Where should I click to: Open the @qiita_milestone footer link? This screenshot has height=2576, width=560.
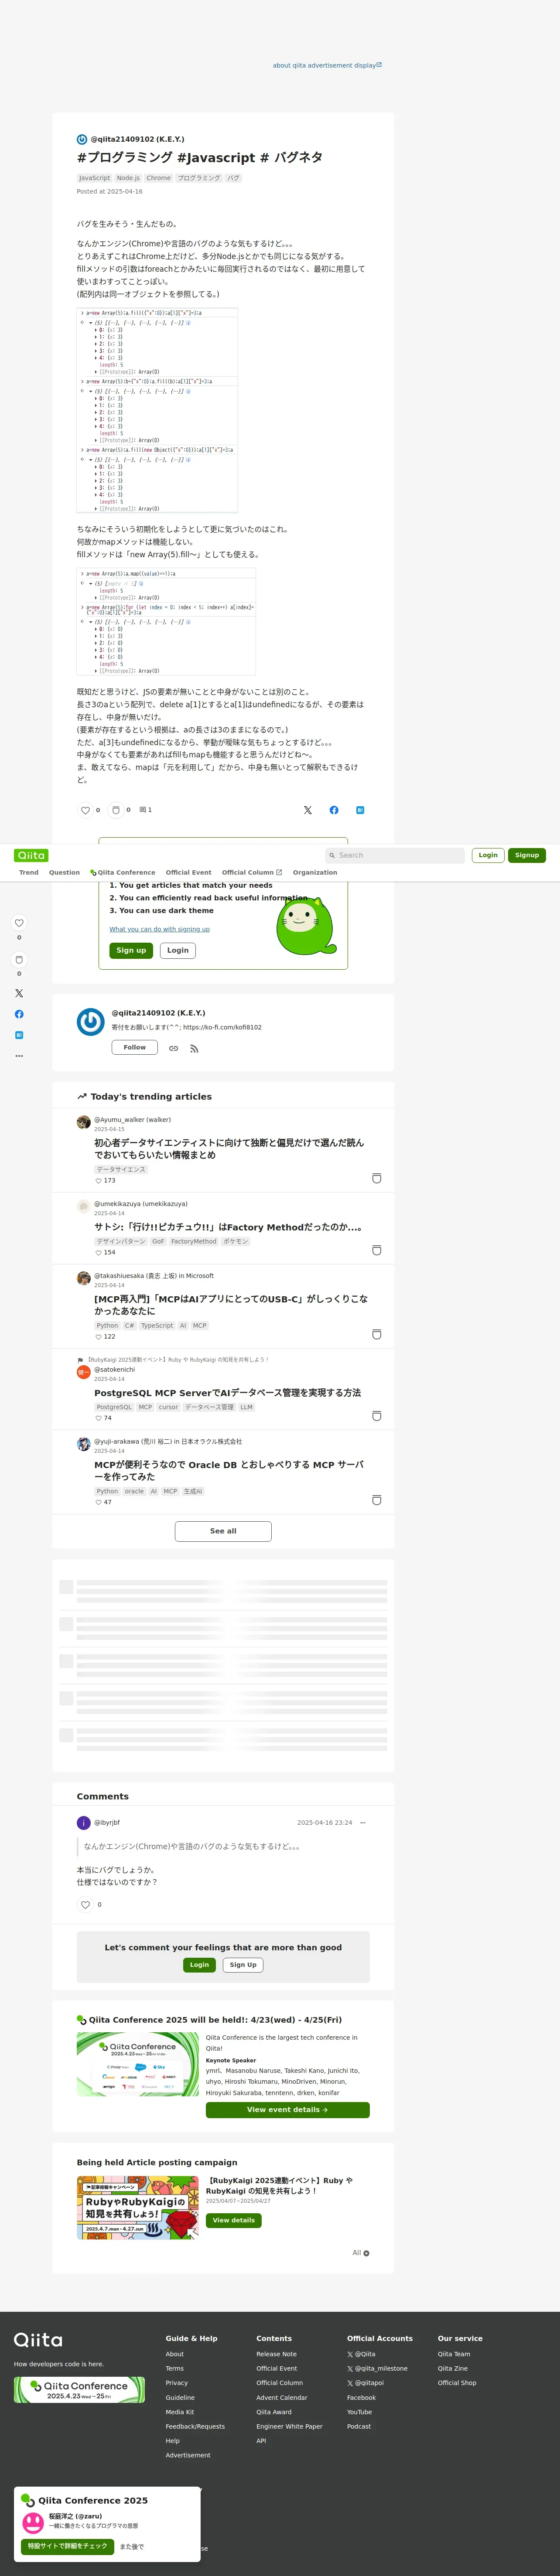click(377, 2368)
